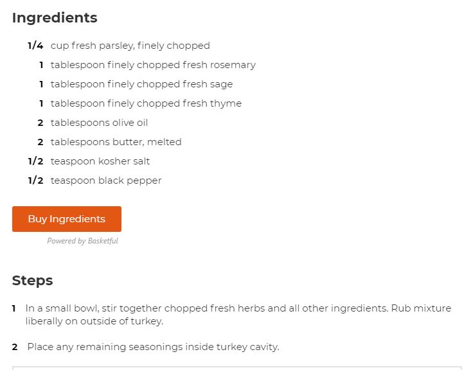Select the teaspoon black pepper line
The height and width of the screenshot is (370, 471).
[106, 181]
